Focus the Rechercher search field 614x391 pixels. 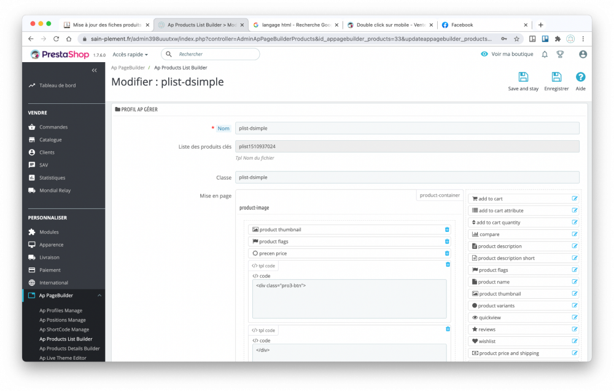pos(211,54)
